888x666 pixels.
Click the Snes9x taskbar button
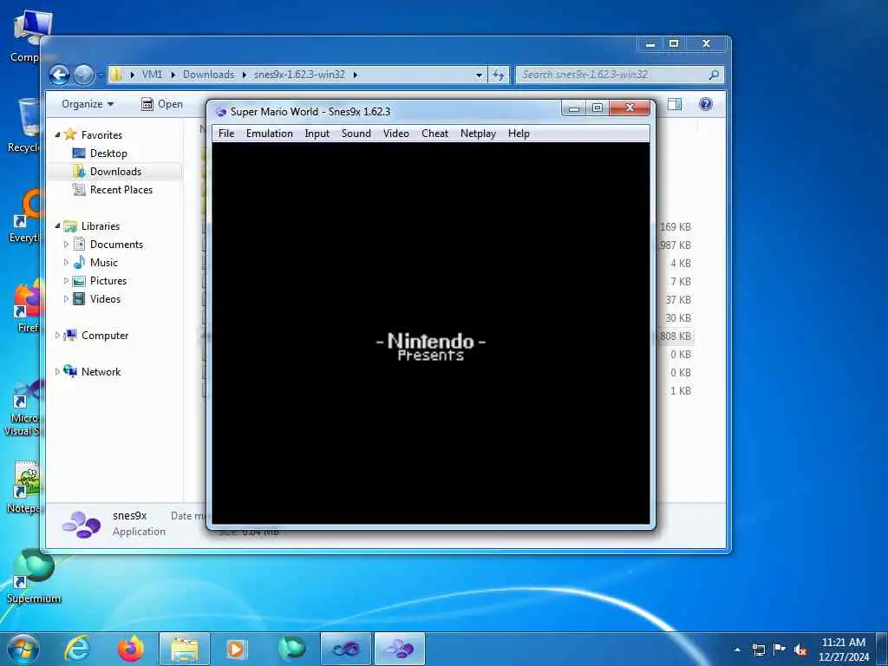(x=400, y=649)
